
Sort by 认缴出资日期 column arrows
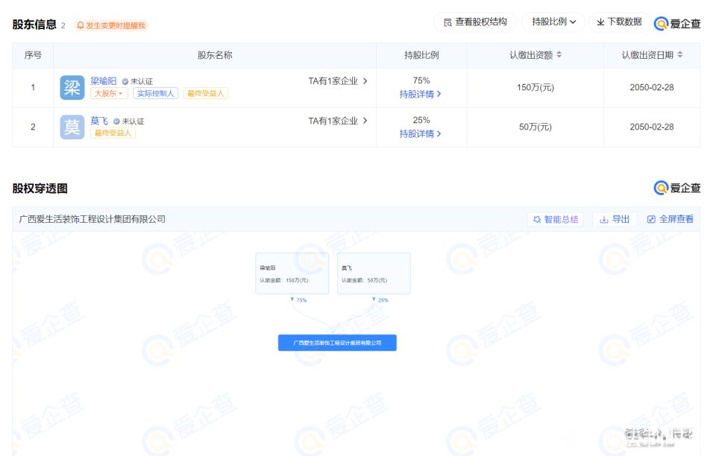pyautogui.click(x=679, y=55)
